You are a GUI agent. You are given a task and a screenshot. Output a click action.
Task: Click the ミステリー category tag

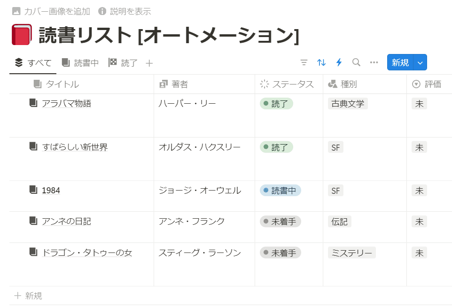tap(351, 253)
